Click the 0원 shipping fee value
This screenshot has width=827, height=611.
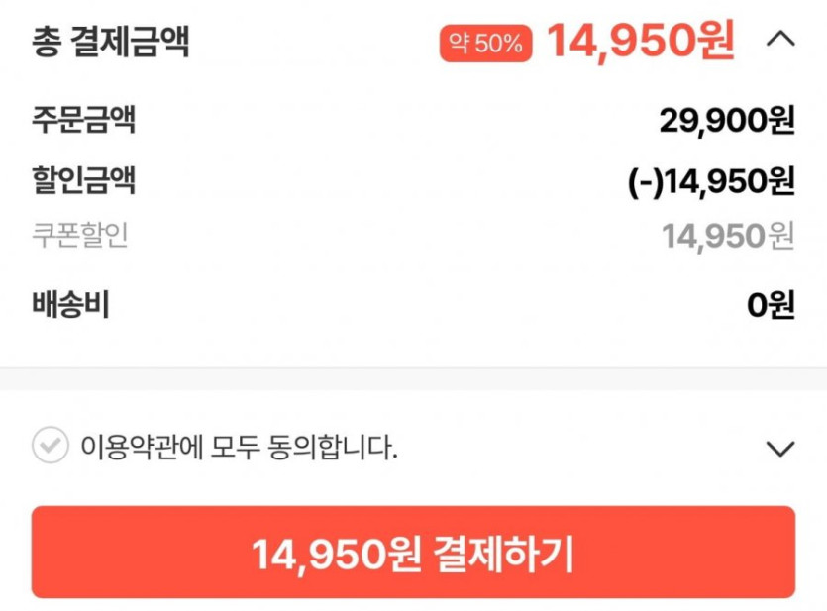click(x=771, y=306)
